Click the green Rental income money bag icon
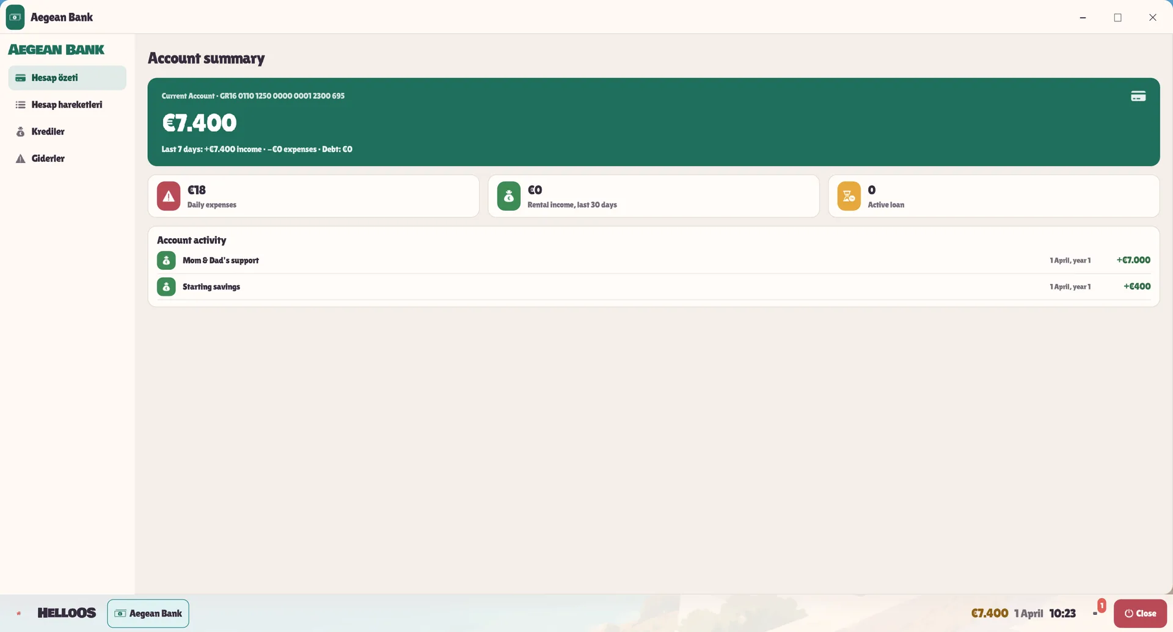Image resolution: width=1173 pixels, height=632 pixels. pyautogui.click(x=509, y=196)
